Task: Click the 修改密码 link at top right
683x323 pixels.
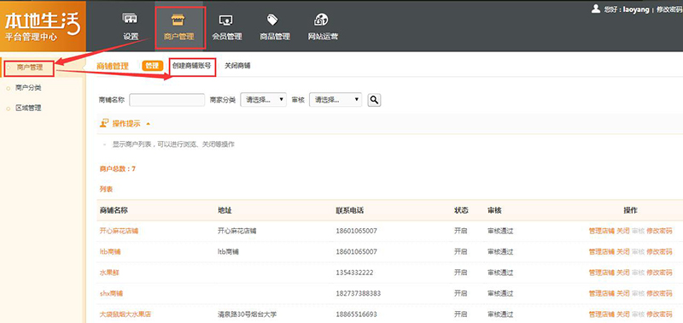Action: tap(669, 9)
